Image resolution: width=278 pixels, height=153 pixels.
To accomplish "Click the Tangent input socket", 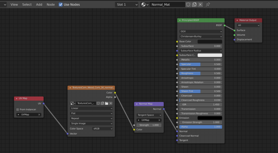I will [177, 140].
